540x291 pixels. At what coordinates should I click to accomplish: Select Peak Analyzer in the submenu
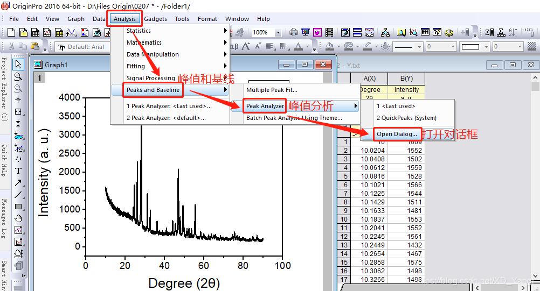pos(295,106)
